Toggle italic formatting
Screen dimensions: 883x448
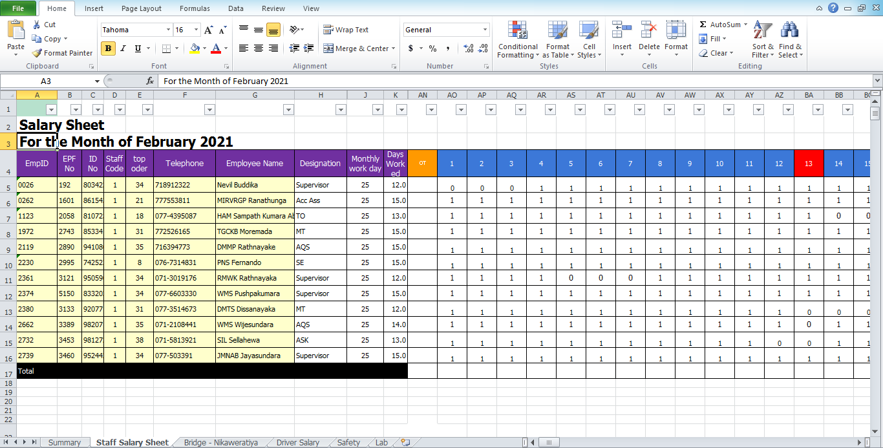[123, 48]
